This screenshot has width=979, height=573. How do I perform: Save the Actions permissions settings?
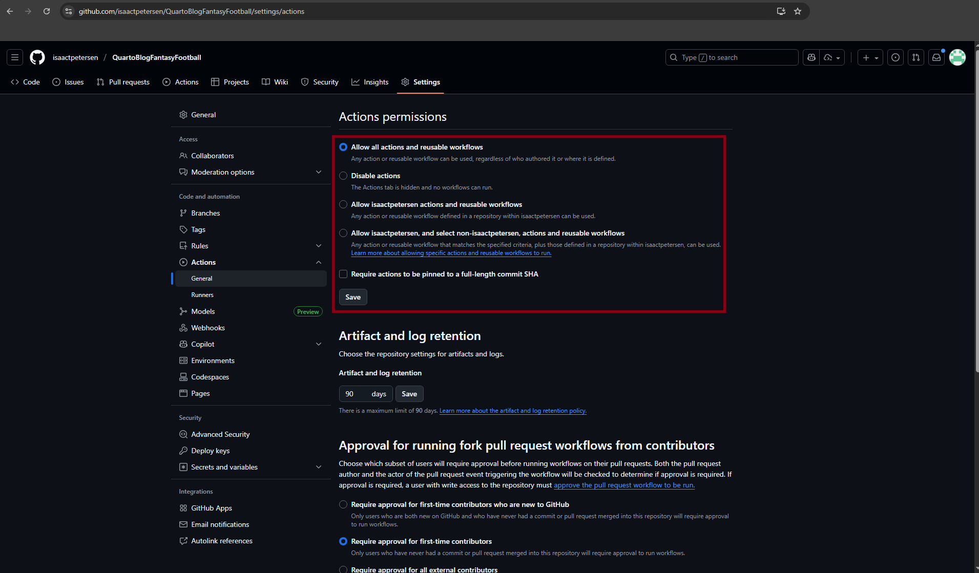coord(353,297)
